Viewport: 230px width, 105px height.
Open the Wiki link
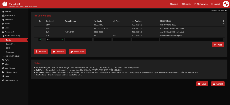[x=223, y=11]
